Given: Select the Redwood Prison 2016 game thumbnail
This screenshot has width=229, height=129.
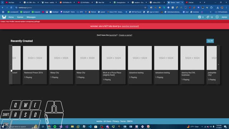Looking at the screenshot, I should pos(35,58).
